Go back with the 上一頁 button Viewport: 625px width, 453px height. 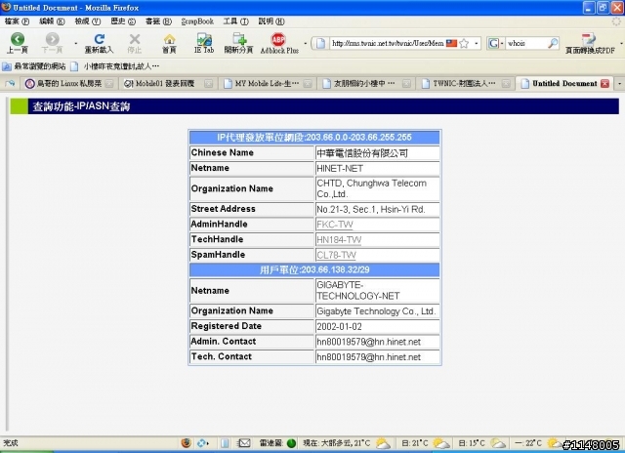click(18, 43)
